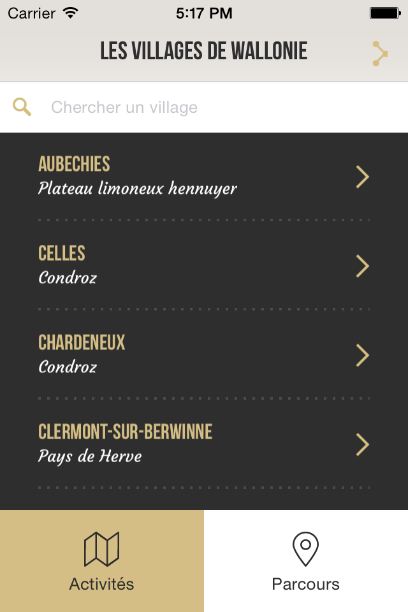Viewport: 408px width, 612px height.
Task: Tap the 'Les Villages de Wallonie' header title
Action: point(204,51)
